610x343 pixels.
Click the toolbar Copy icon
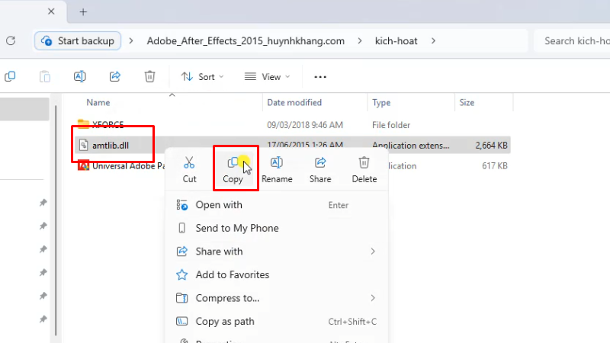[10, 77]
